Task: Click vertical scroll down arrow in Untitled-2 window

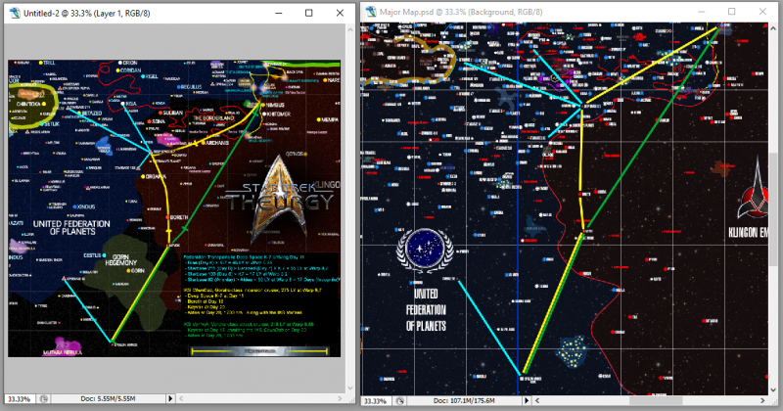Action: (349, 388)
